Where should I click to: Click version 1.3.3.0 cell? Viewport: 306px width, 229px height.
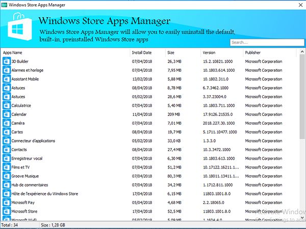[209, 141]
